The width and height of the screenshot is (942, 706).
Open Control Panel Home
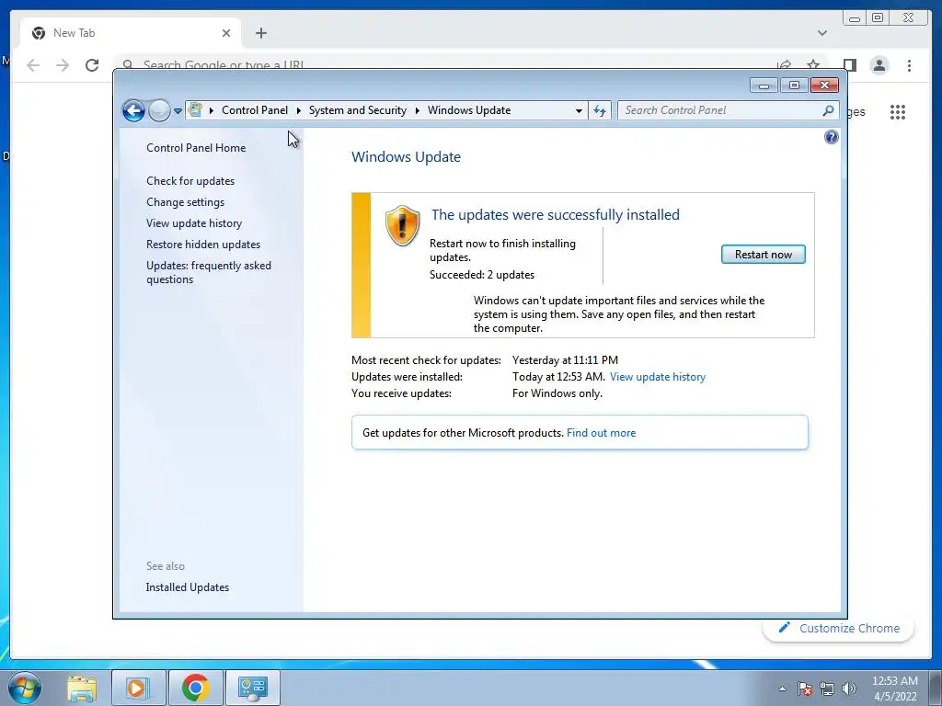196,148
